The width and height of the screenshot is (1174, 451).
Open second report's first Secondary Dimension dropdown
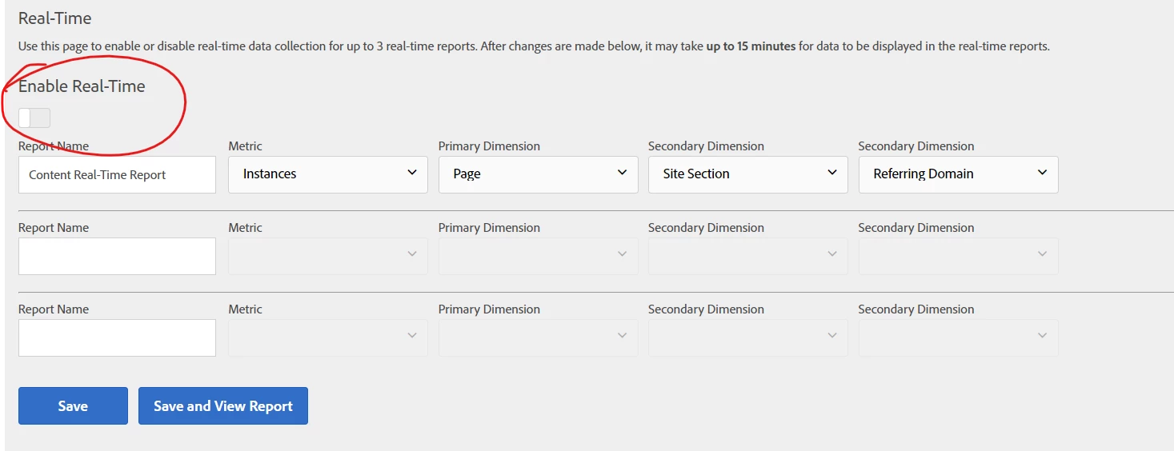click(747, 256)
